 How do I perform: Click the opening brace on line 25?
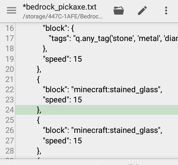(x=38, y=120)
